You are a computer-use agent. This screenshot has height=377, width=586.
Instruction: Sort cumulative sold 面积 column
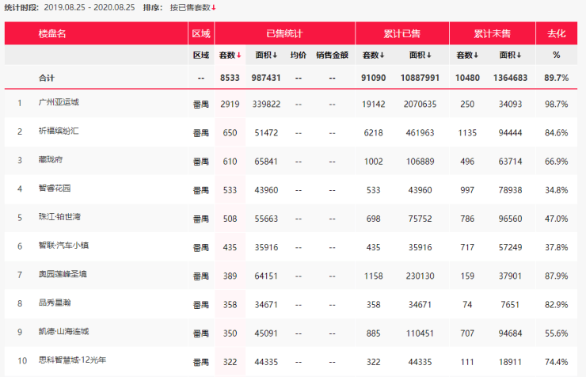420,55
